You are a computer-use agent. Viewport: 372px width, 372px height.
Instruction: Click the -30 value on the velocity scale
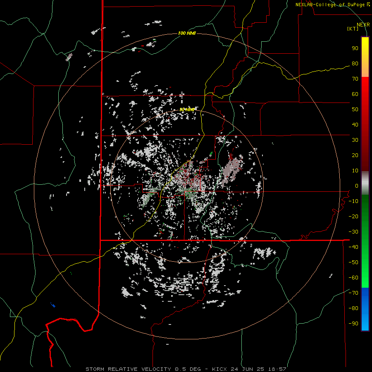(353, 232)
